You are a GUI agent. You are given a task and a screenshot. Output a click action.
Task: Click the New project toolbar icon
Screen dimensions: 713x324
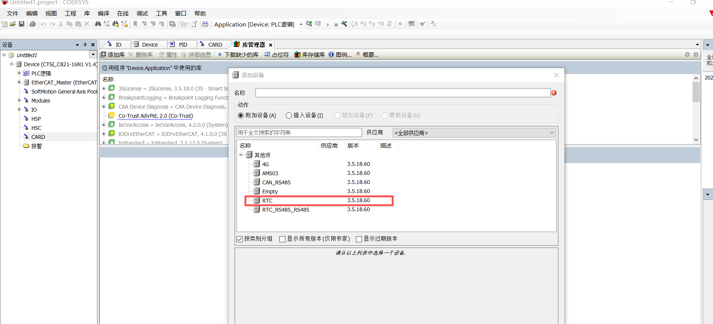click(4, 24)
